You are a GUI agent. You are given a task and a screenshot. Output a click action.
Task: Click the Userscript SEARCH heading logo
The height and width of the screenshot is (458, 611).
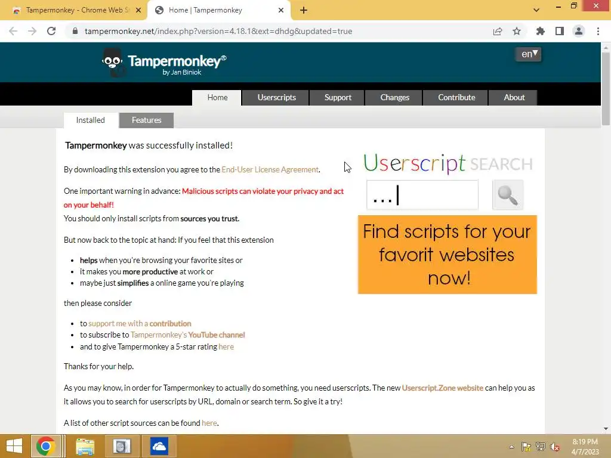click(x=448, y=163)
